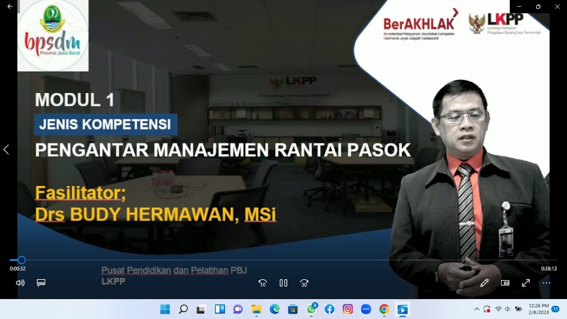Skip forward 30 seconds
Image resolution: width=567 pixels, height=319 pixels.
pos(304,283)
